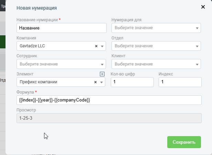Clear the Префикс компании element selection
Viewport: 212px width, 155px height.
click(x=96, y=82)
